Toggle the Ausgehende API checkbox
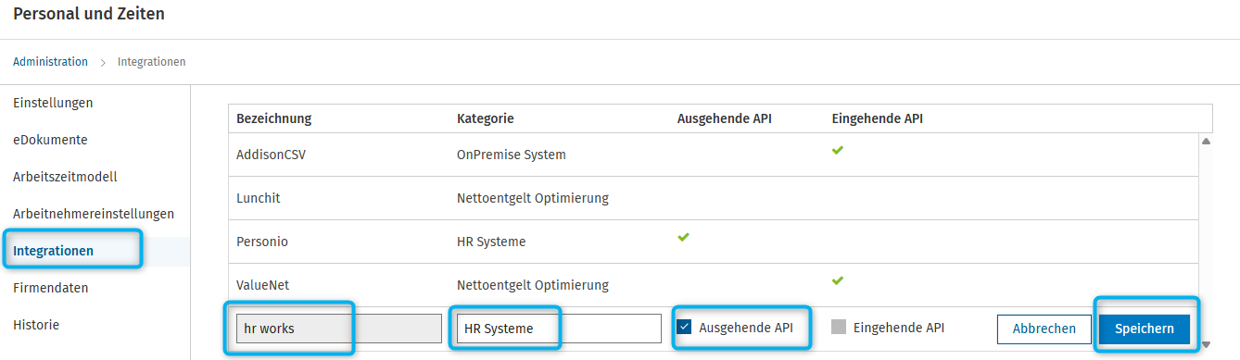The width and height of the screenshot is (1240, 360). coord(684,327)
